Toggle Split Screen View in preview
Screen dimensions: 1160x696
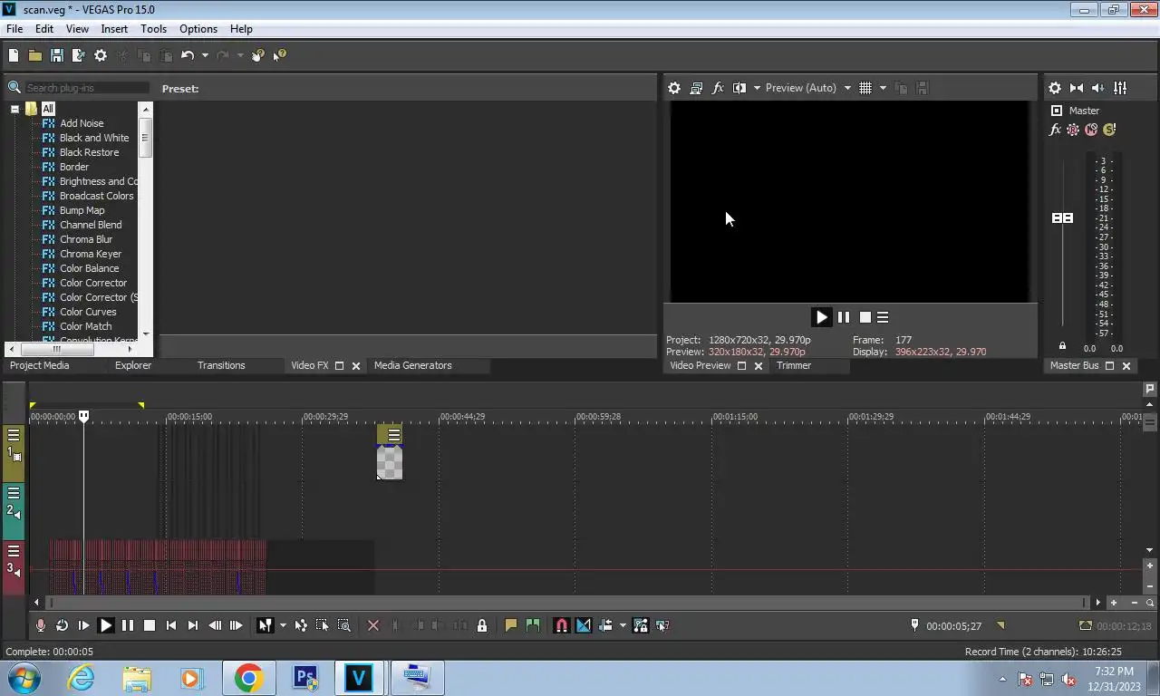click(x=739, y=88)
